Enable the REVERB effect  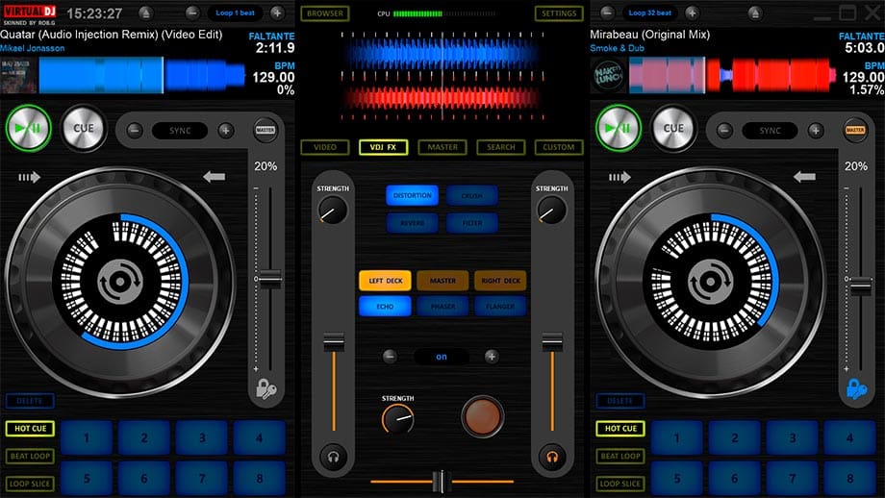point(412,223)
